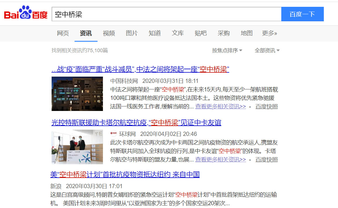Click the Baidu logo
Screen dimensions: 338x208
coord(26,13)
